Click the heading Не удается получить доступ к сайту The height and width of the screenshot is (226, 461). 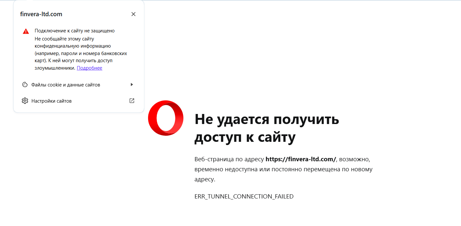(x=267, y=129)
